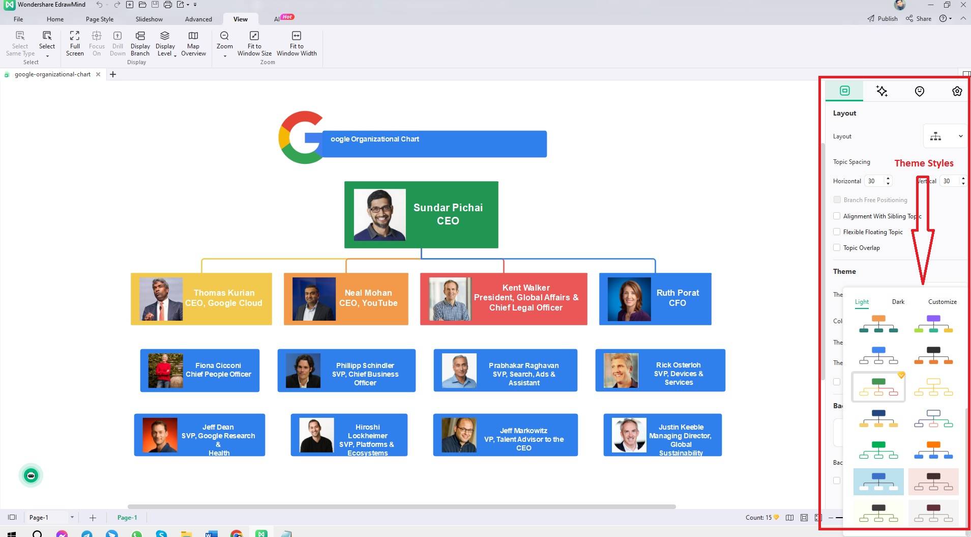Switch to the Advanced tab

pyautogui.click(x=198, y=19)
